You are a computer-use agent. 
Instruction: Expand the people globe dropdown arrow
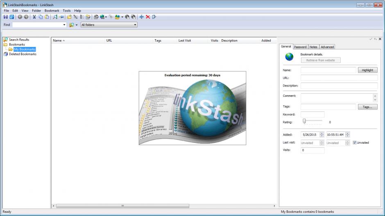coord(122,17)
